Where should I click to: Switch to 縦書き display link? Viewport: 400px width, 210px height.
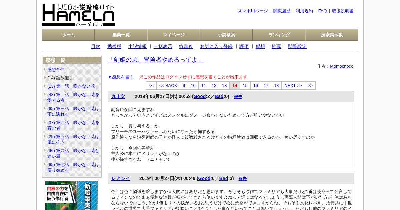coord(186,46)
